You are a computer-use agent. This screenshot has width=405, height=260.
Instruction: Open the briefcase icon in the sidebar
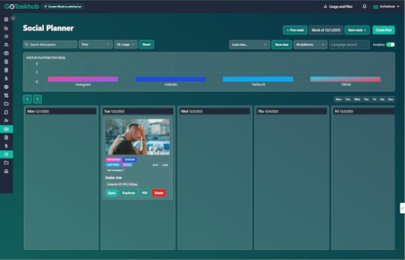pyautogui.click(x=6, y=53)
